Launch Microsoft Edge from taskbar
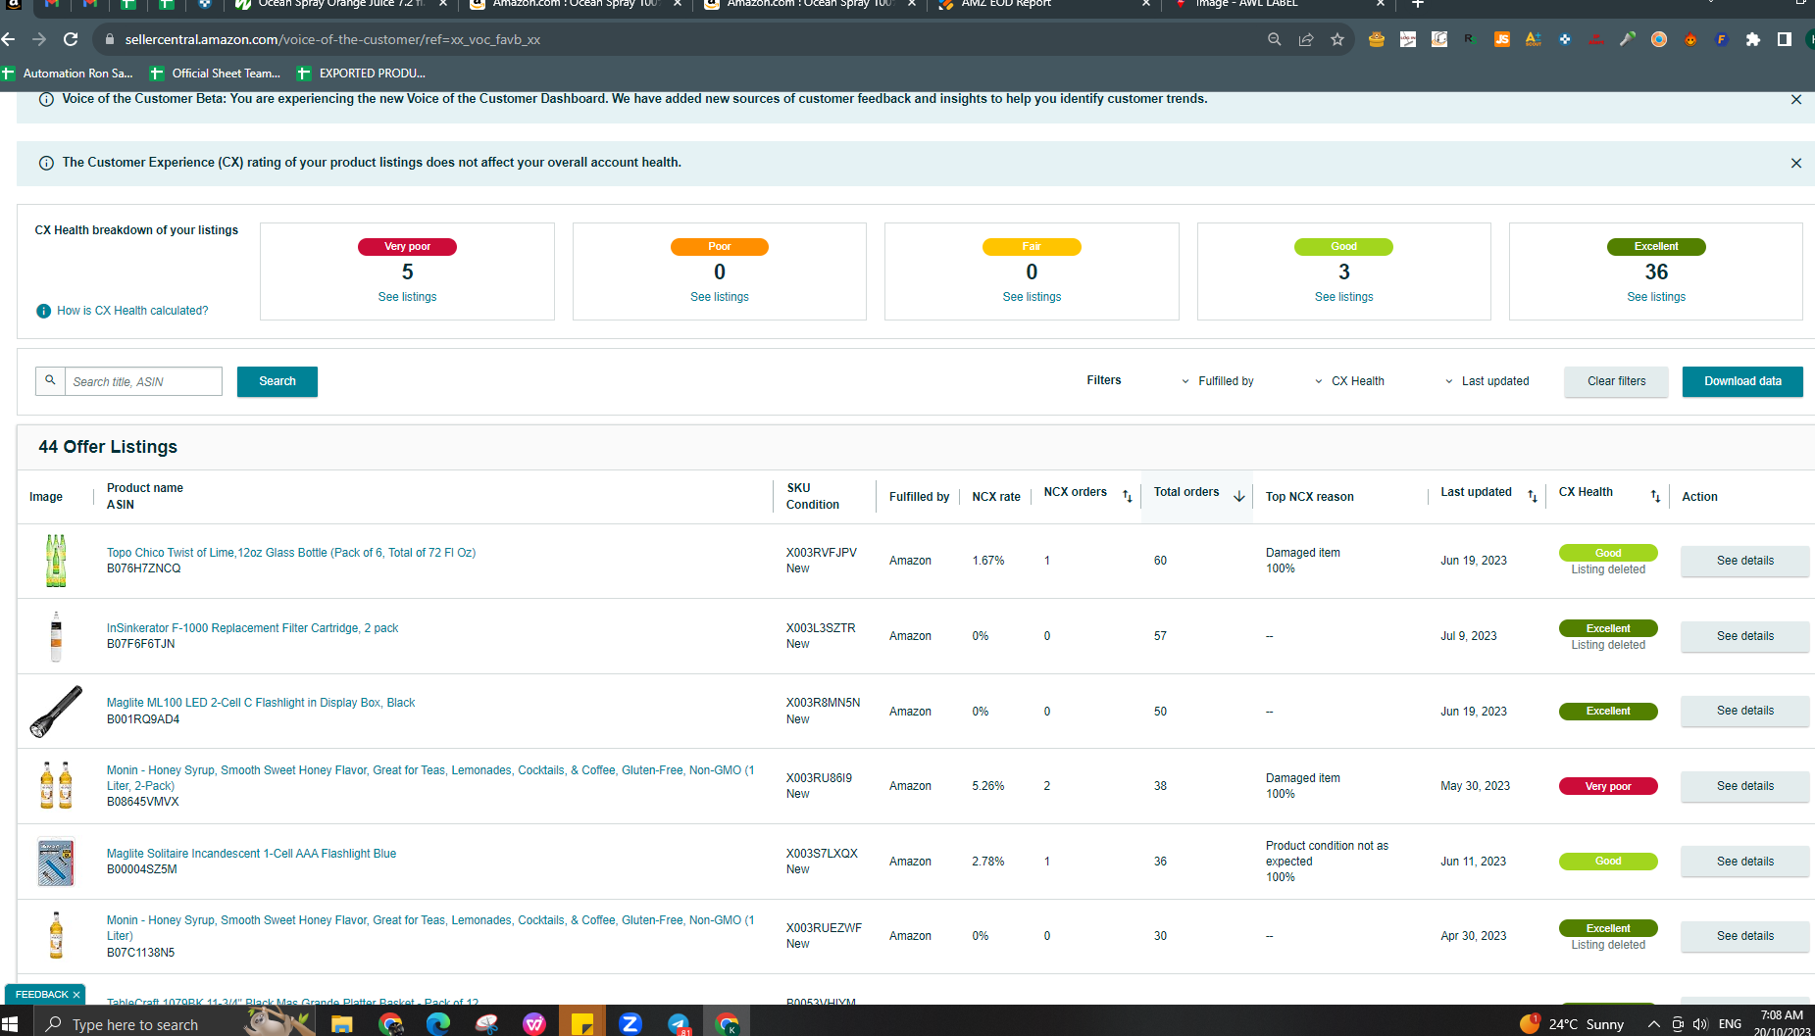The height and width of the screenshot is (1036, 1815). (x=437, y=1024)
